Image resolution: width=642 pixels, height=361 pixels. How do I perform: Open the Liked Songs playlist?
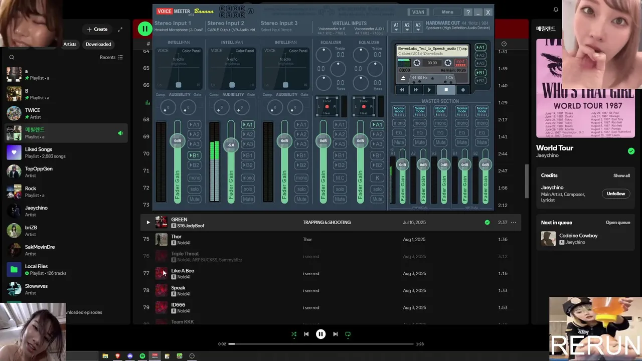[x=66, y=152]
